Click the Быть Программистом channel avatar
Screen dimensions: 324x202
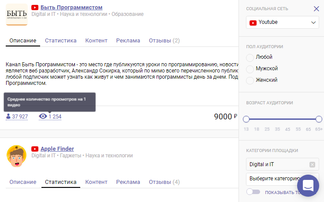tap(17, 15)
